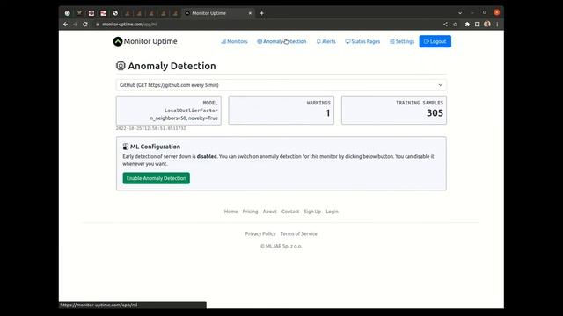Bookmark page with the star icon
The width and height of the screenshot is (563, 316).
pos(456,25)
